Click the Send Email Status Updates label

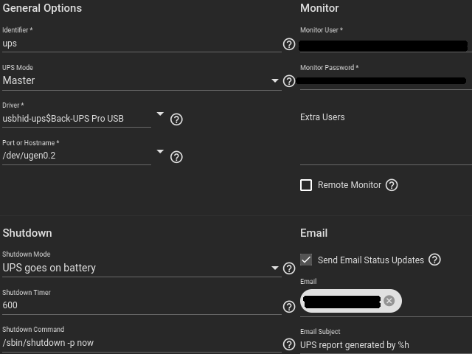click(371, 260)
